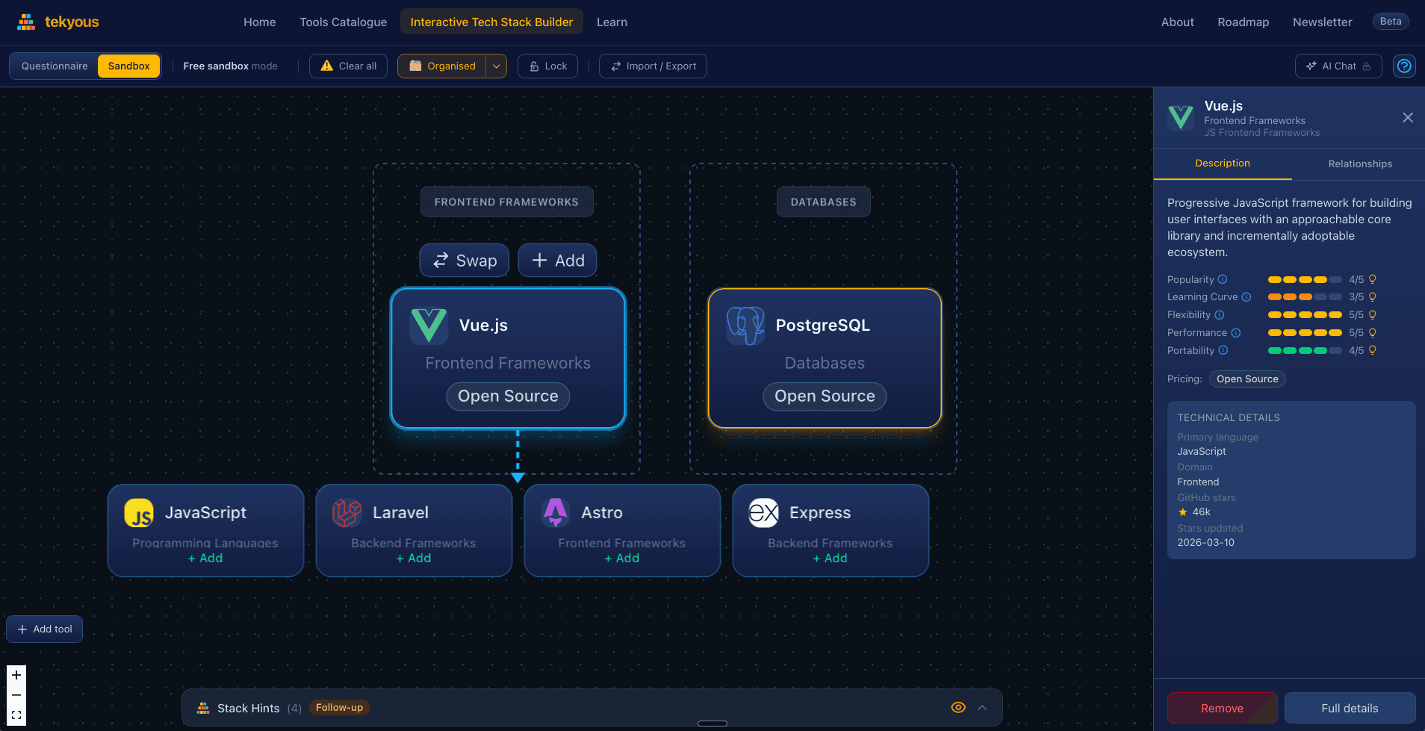Open the Organised layout dropdown arrow
Screen dimensions: 1425x731
tap(497, 66)
